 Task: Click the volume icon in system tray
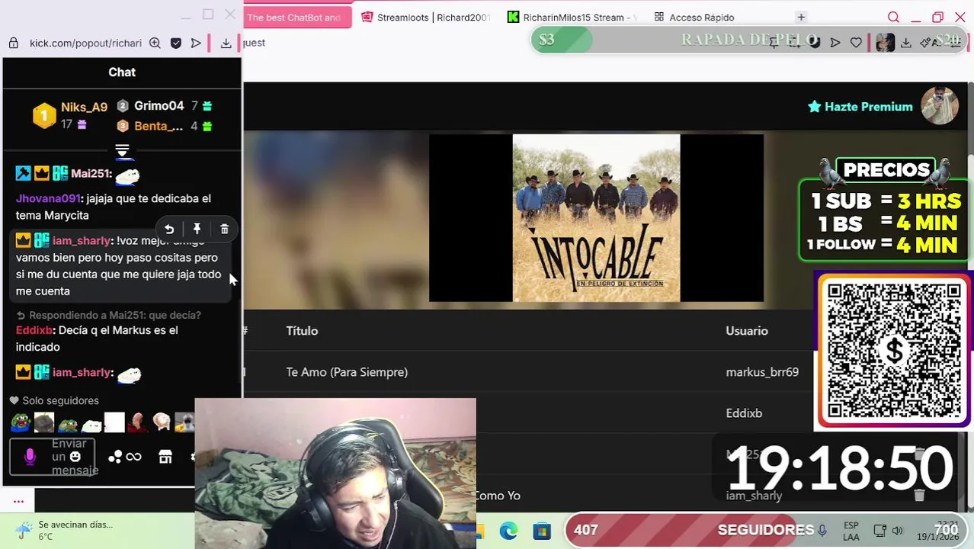[x=898, y=531]
